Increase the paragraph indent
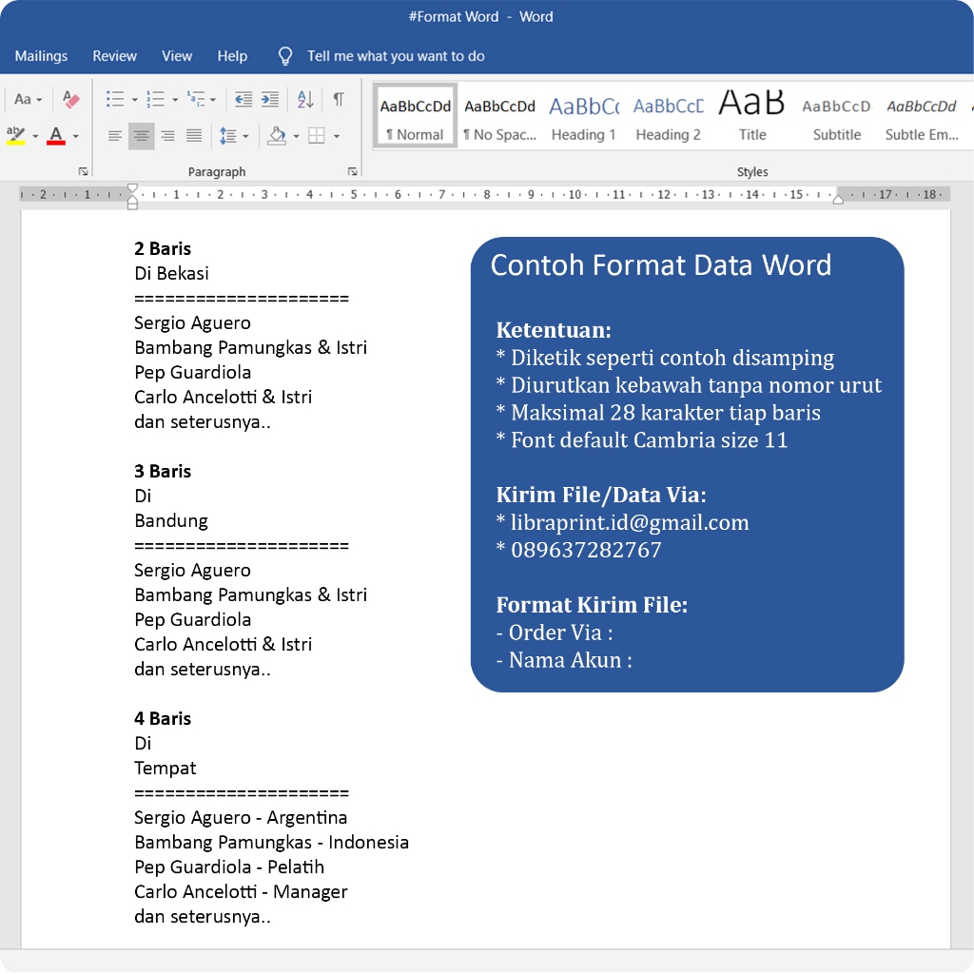The width and height of the screenshot is (974, 974). point(270,99)
